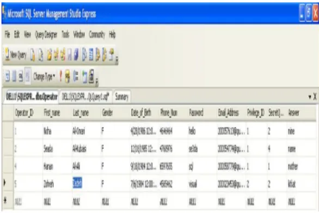Open the View menu
319x213 pixels.
click(27, 34)
